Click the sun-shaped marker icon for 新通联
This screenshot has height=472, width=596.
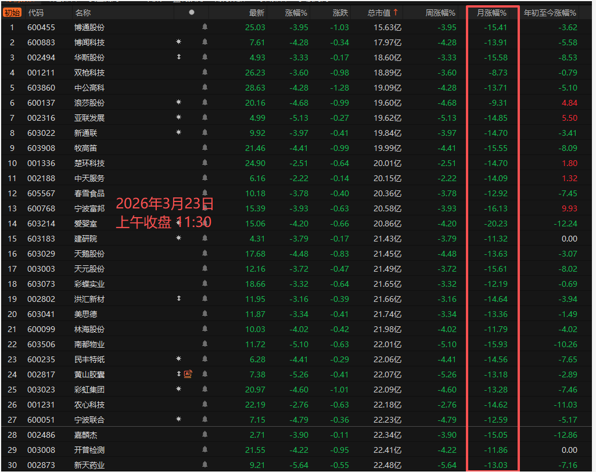[x=179, y=132]
